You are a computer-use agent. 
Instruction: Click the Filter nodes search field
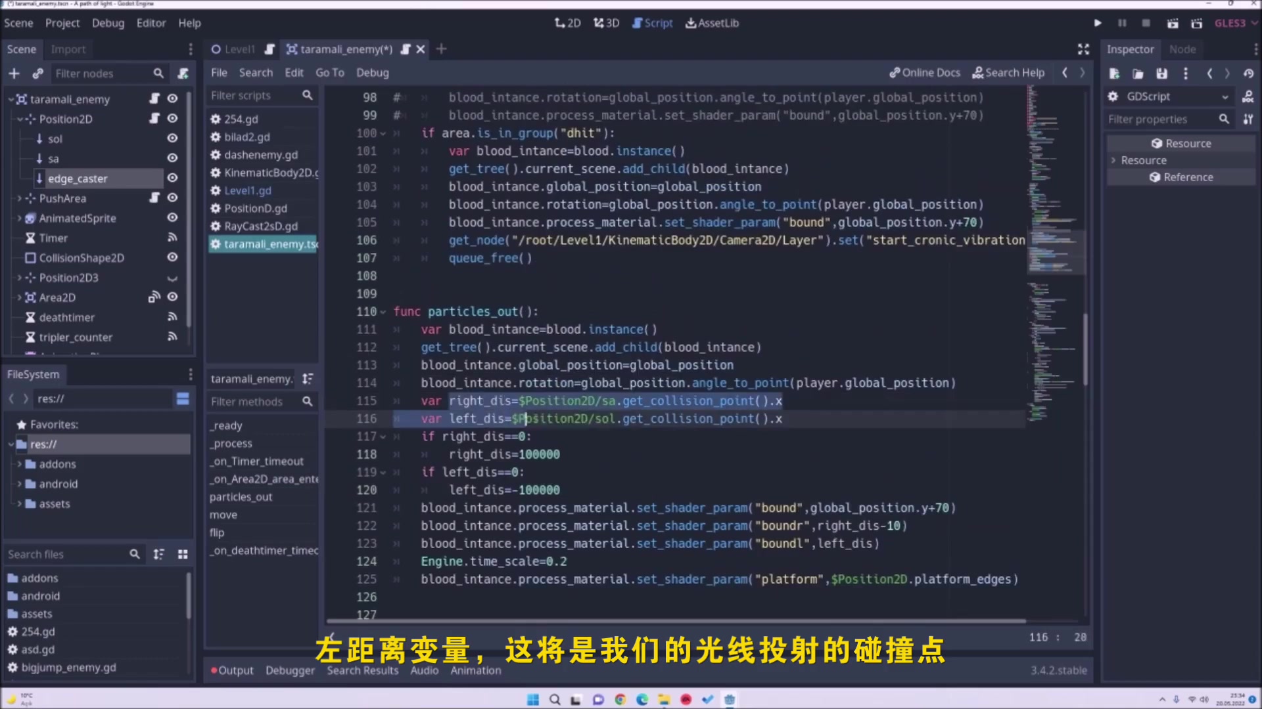[108, 74]
